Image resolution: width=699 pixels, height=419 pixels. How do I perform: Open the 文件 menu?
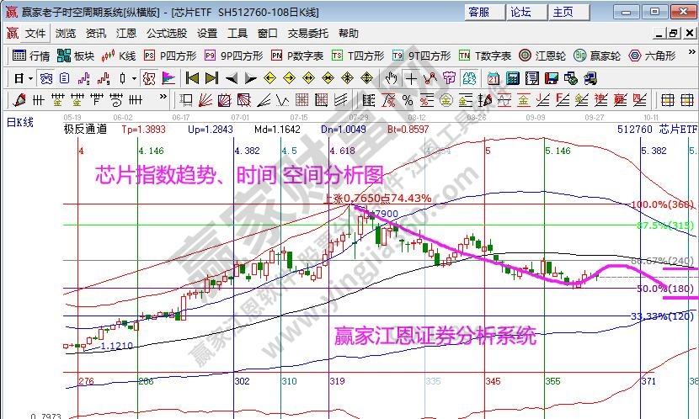coord(35,34)
